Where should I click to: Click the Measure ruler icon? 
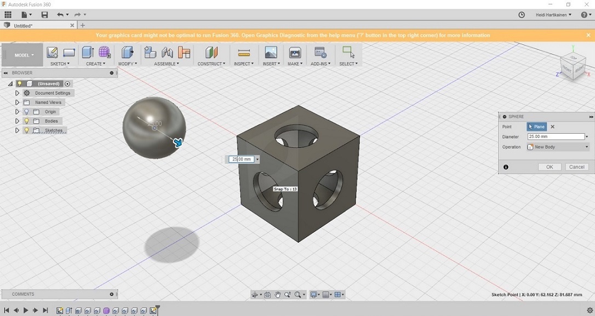(244, 53)
